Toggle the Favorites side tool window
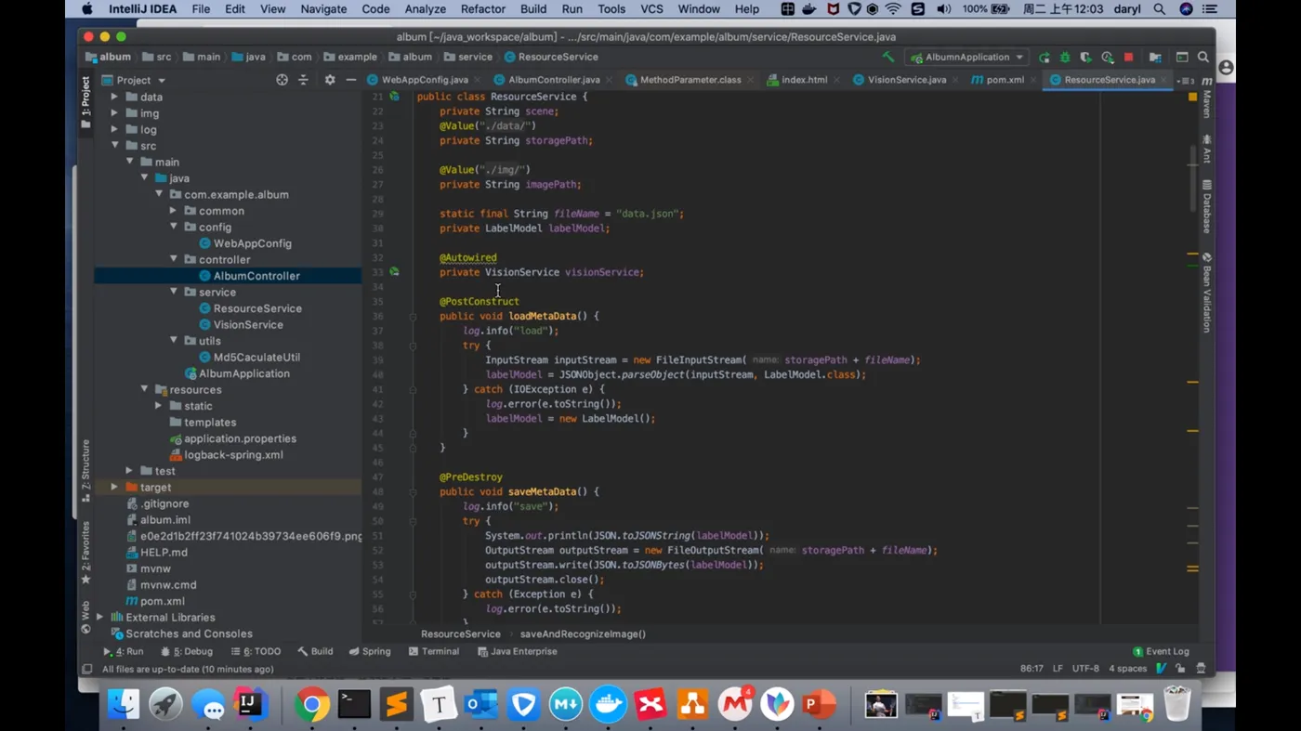The height and width of the screenshot is (731, 1301). pyautogui.click(x=85, y=553)
